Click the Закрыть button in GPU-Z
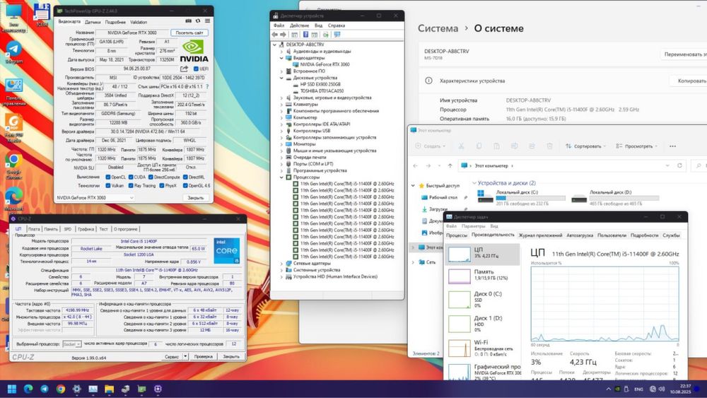This screenshot has height=398, width=707. click(x=195, y=197)
